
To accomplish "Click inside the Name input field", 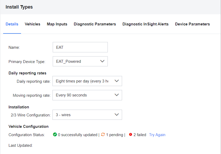I will coord(80,47).
